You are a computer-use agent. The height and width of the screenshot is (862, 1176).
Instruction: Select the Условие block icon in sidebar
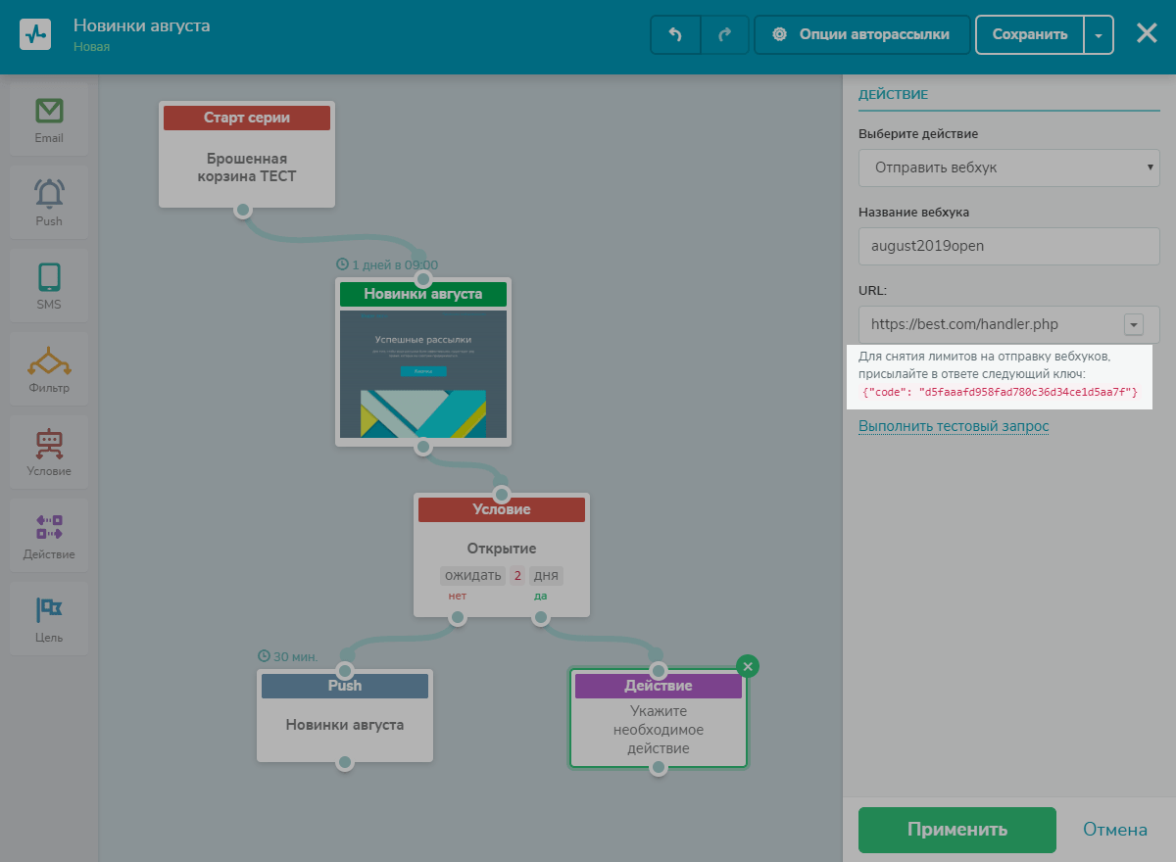[49, 444]
